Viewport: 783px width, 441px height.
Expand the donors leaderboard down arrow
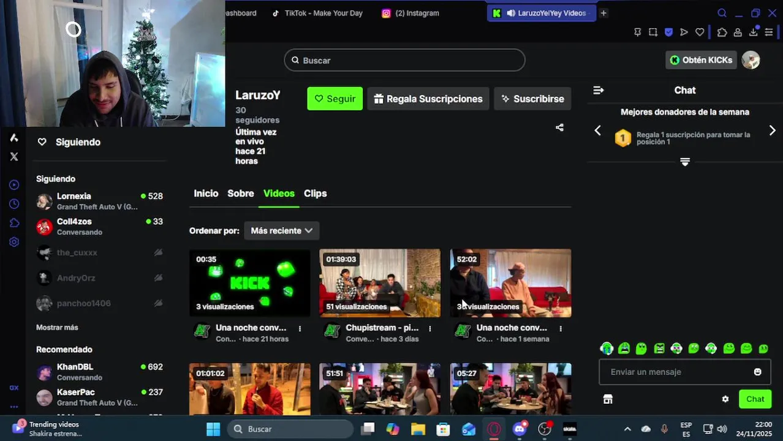click(685, 162)
